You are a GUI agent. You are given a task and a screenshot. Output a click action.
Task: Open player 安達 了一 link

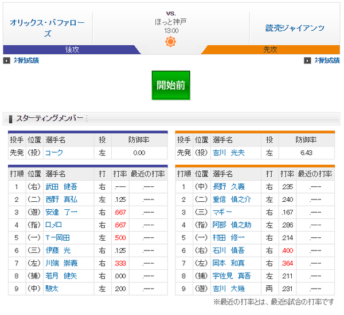coord(61,212)
